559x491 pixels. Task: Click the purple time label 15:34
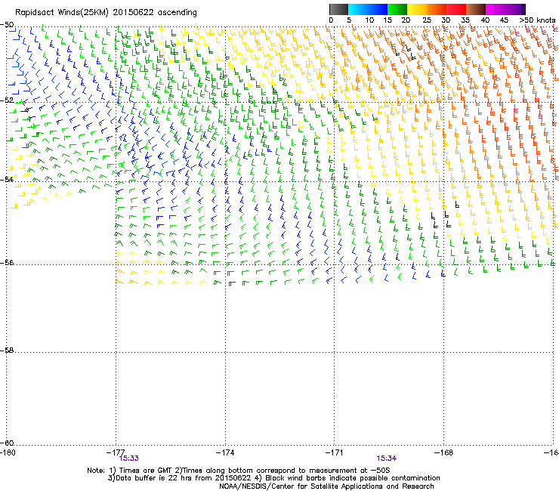387,459
